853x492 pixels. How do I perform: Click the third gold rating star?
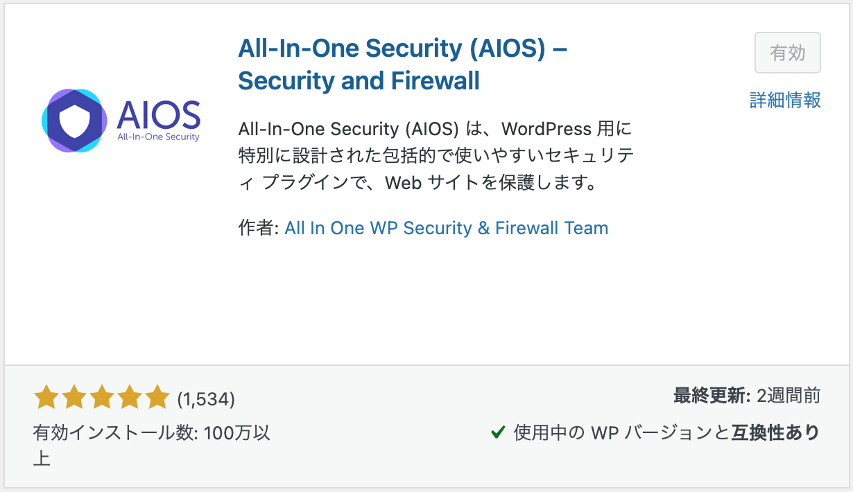(101, 398)
